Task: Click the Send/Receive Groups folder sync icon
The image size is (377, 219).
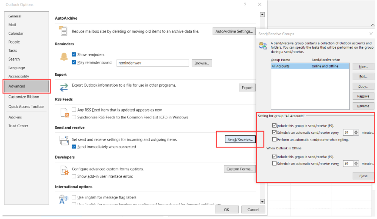Action: pos(263,45)
